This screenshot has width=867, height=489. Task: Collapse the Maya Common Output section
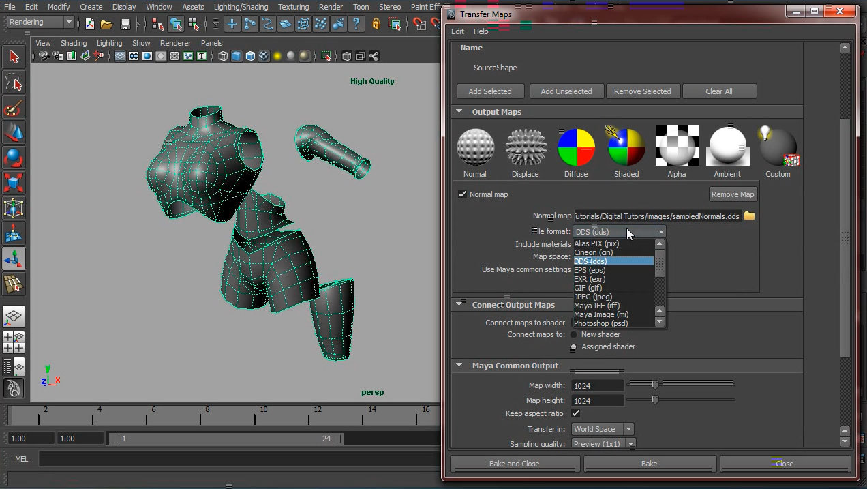(x=459, y=366)
